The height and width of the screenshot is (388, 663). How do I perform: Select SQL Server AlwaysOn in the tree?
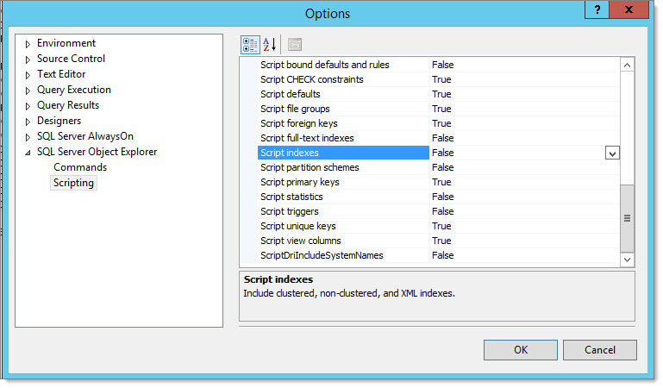click(85, 136)
